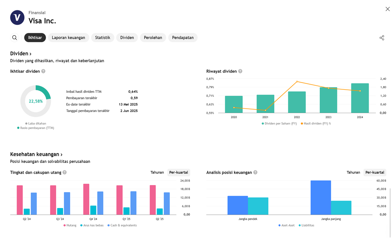This screenshot has width=392, height=238.
Task: Click the Pembayaran terakhir label
Action: pyautogui.click(x=82, y=98)
